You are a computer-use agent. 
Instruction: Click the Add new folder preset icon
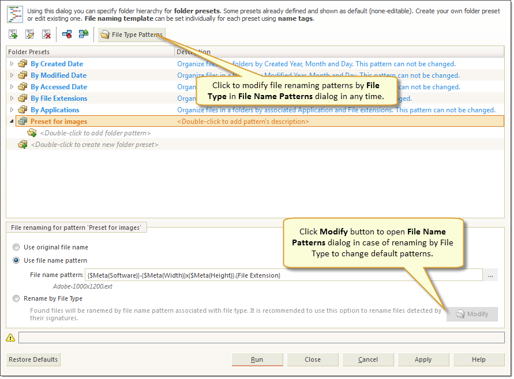(13, 34)
